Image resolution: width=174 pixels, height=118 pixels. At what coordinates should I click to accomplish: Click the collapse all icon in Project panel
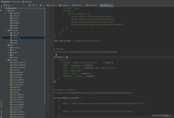[x=36, y=5]
